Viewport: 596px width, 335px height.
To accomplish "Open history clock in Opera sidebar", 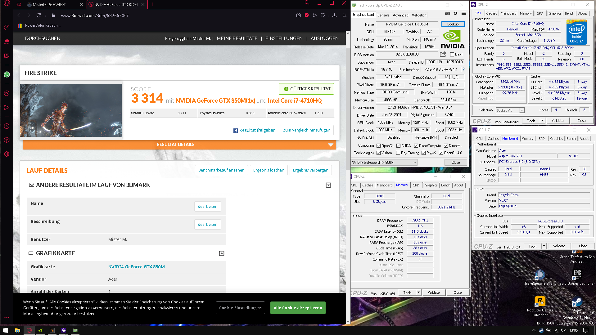I will (7, 126).
